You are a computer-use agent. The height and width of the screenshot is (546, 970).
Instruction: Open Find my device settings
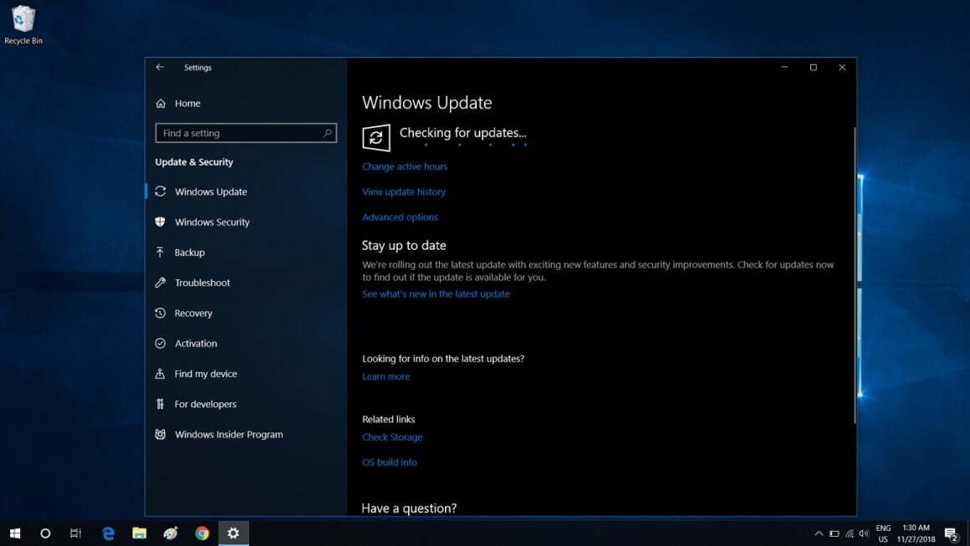point(205,374)
